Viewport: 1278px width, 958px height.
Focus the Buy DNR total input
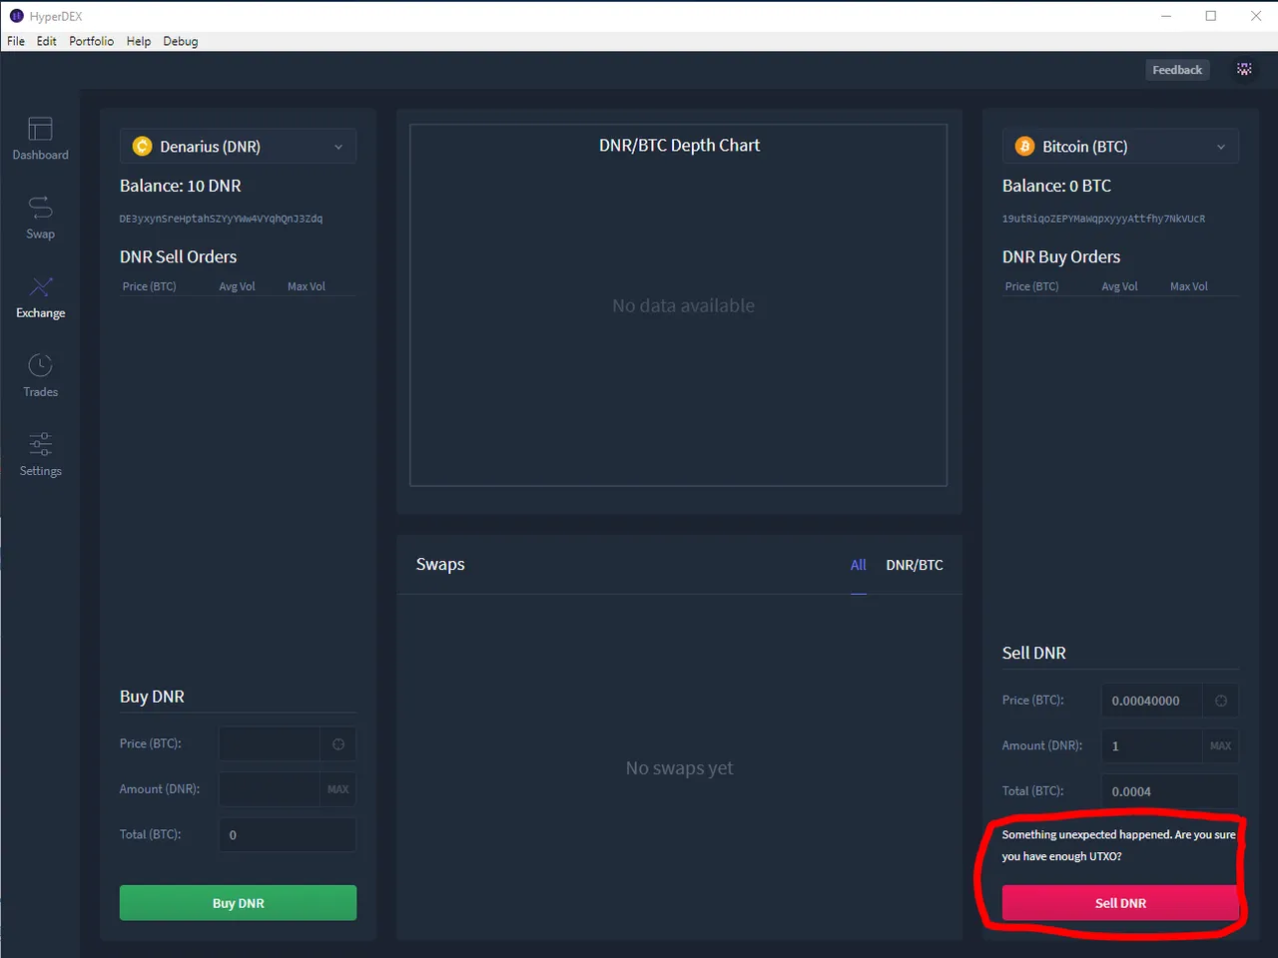coord(288,835)
